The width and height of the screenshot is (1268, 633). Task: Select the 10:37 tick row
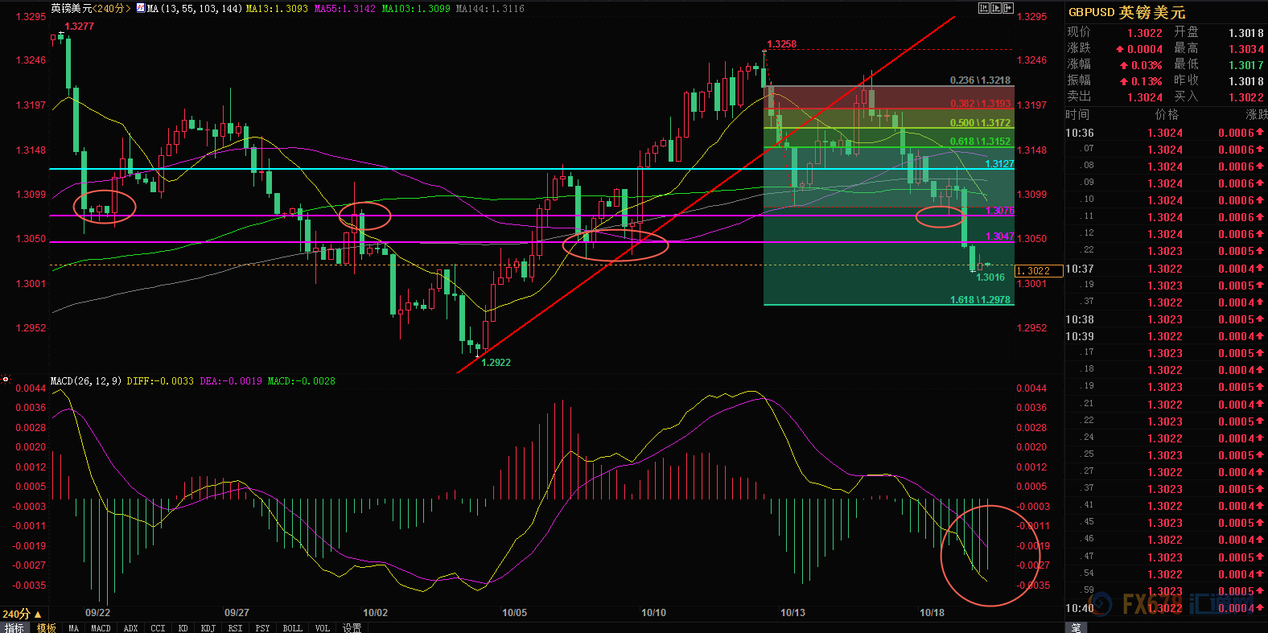[1166, 269]
